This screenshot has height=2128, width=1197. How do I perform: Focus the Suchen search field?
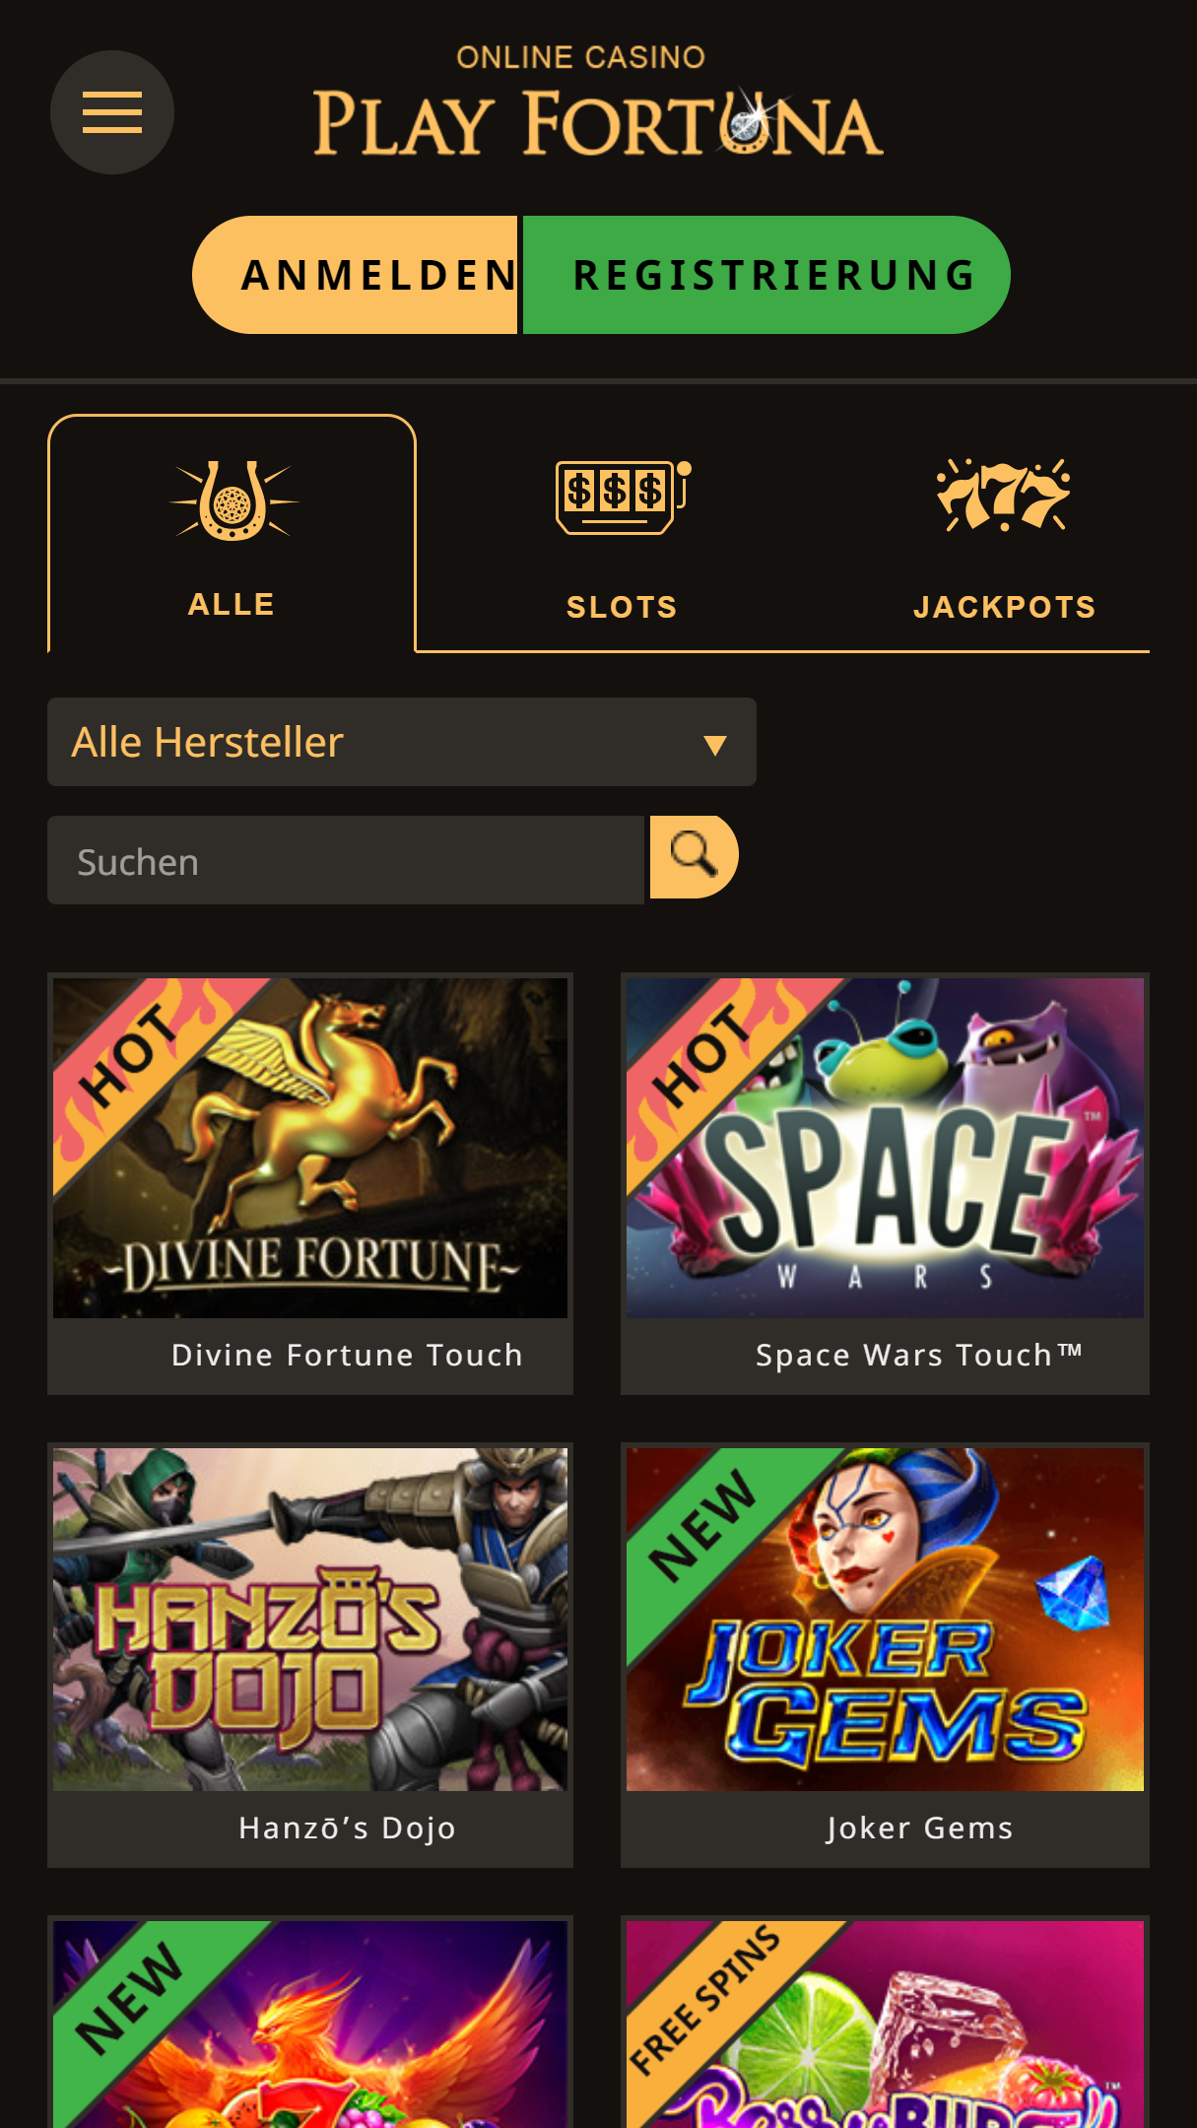346,860
